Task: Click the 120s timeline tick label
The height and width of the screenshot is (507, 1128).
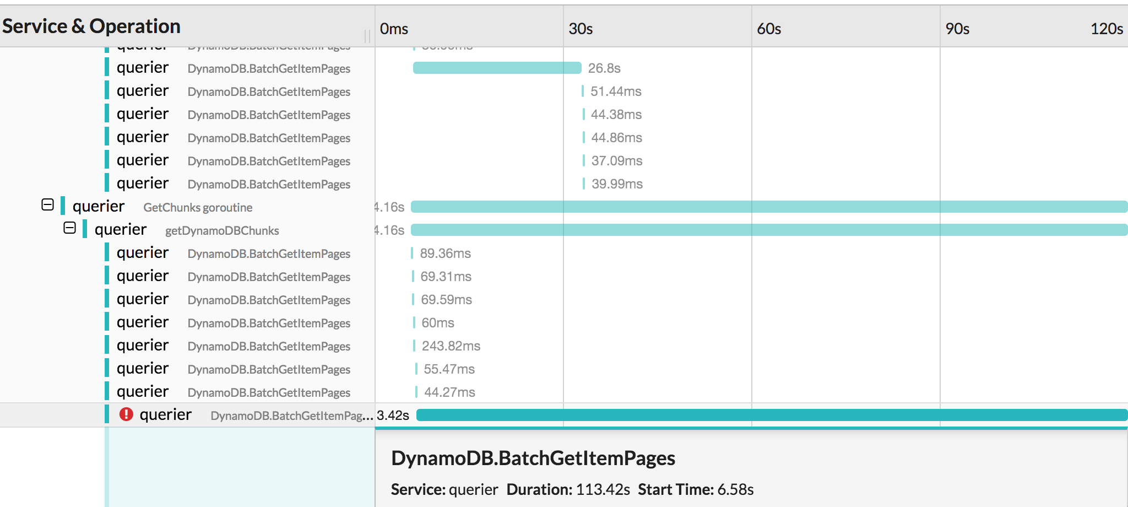Action: 1107,29
